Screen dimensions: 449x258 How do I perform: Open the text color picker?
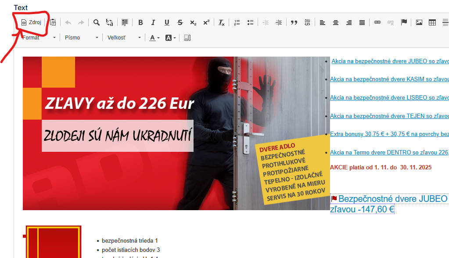[x=154, y=38]
